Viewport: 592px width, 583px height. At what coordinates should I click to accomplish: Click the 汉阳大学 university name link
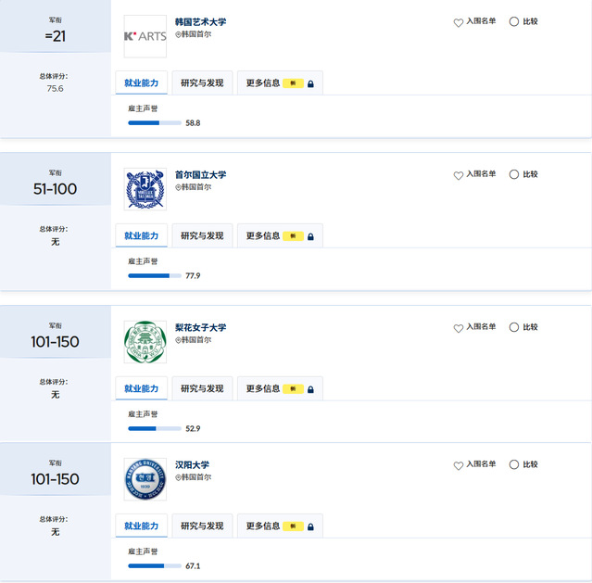(192, 465)
